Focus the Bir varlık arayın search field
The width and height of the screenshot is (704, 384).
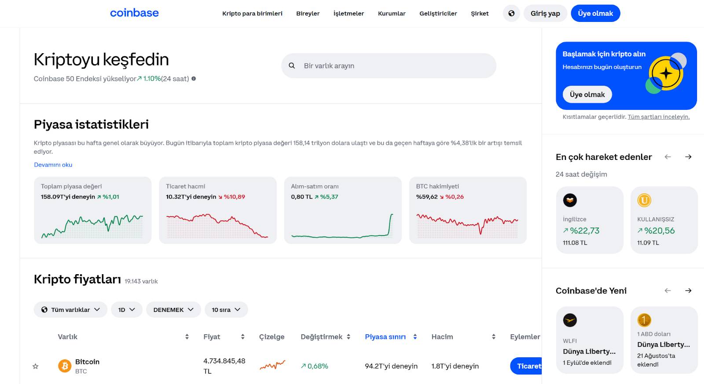click(389, 66)
